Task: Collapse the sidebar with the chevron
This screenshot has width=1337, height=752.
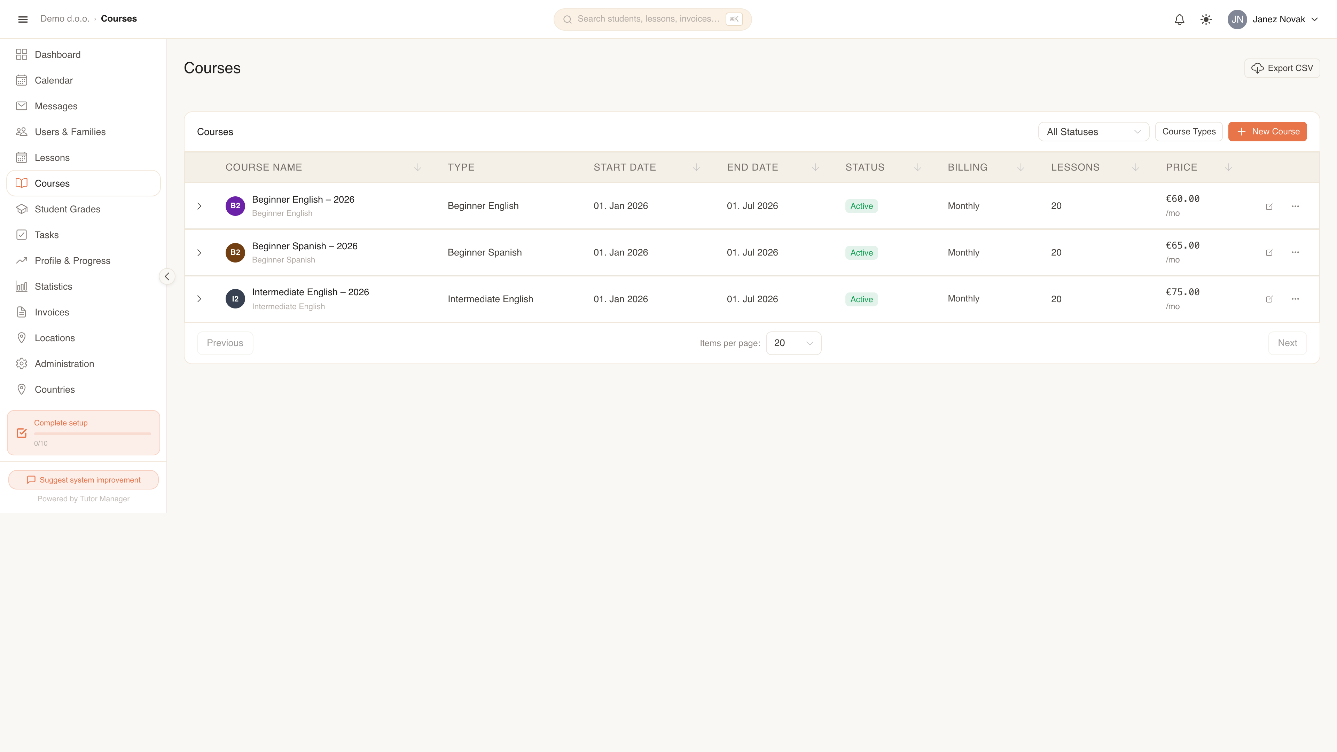Action: (x=167, y=277)
